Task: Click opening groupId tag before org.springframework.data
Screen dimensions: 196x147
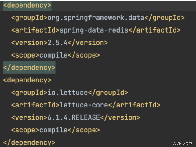Action: 29,18
